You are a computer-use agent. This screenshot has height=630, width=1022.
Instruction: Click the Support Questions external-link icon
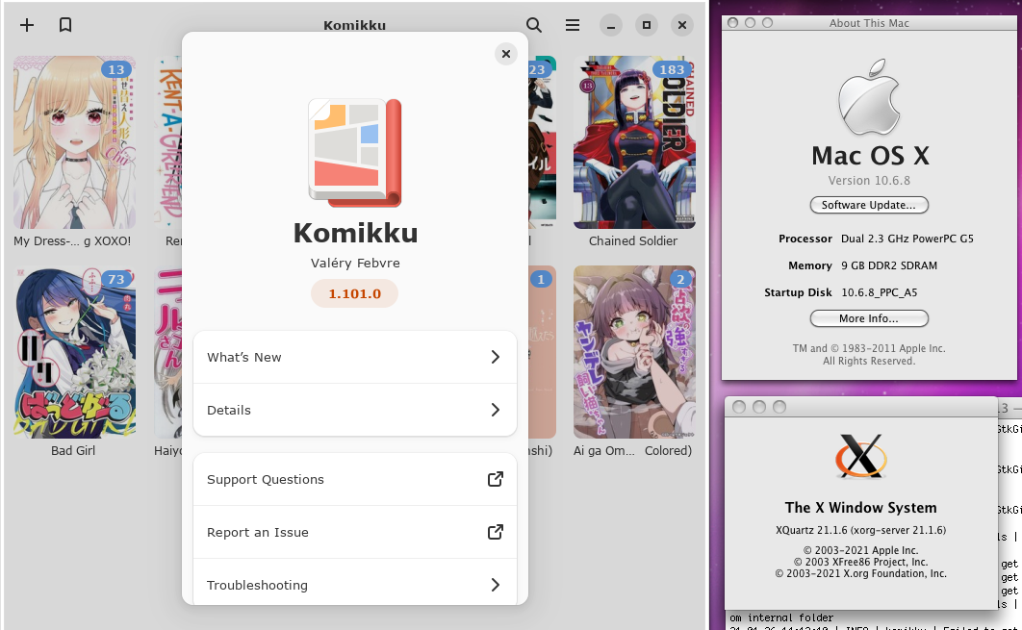496,480
